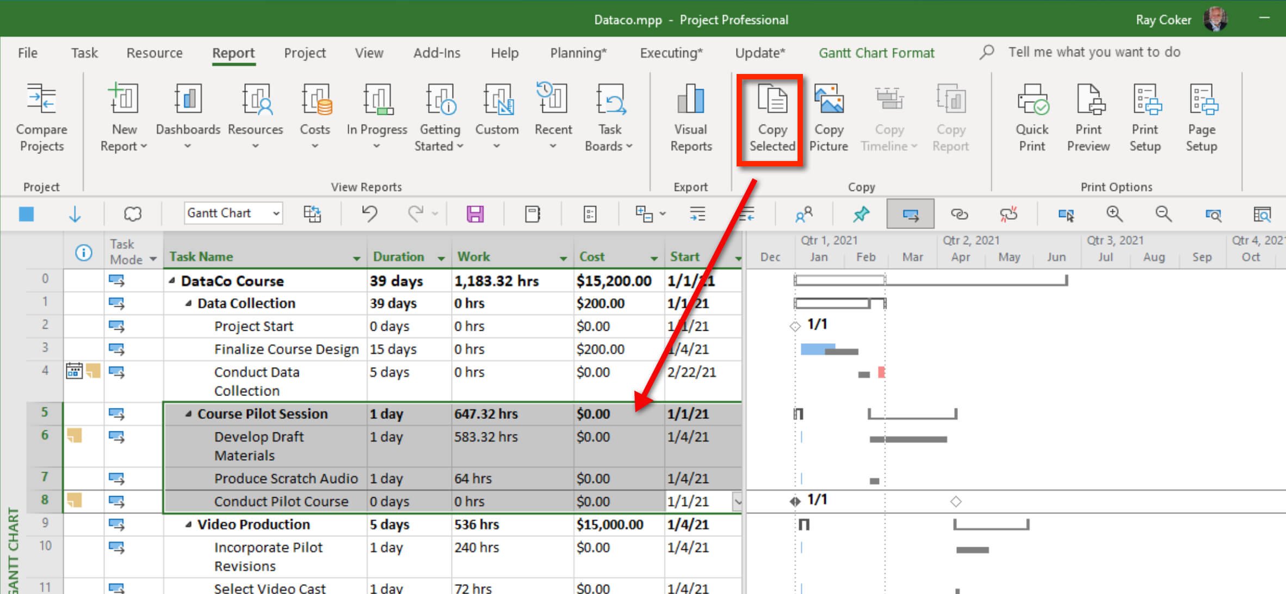Screen dimensions: 1286x594
Task: Toggle the highlighted auto schedule button
Action: coord(910,214)
